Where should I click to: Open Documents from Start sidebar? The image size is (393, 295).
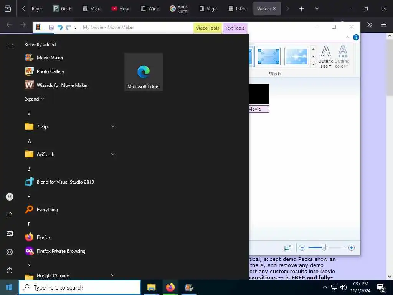[10, 215]
